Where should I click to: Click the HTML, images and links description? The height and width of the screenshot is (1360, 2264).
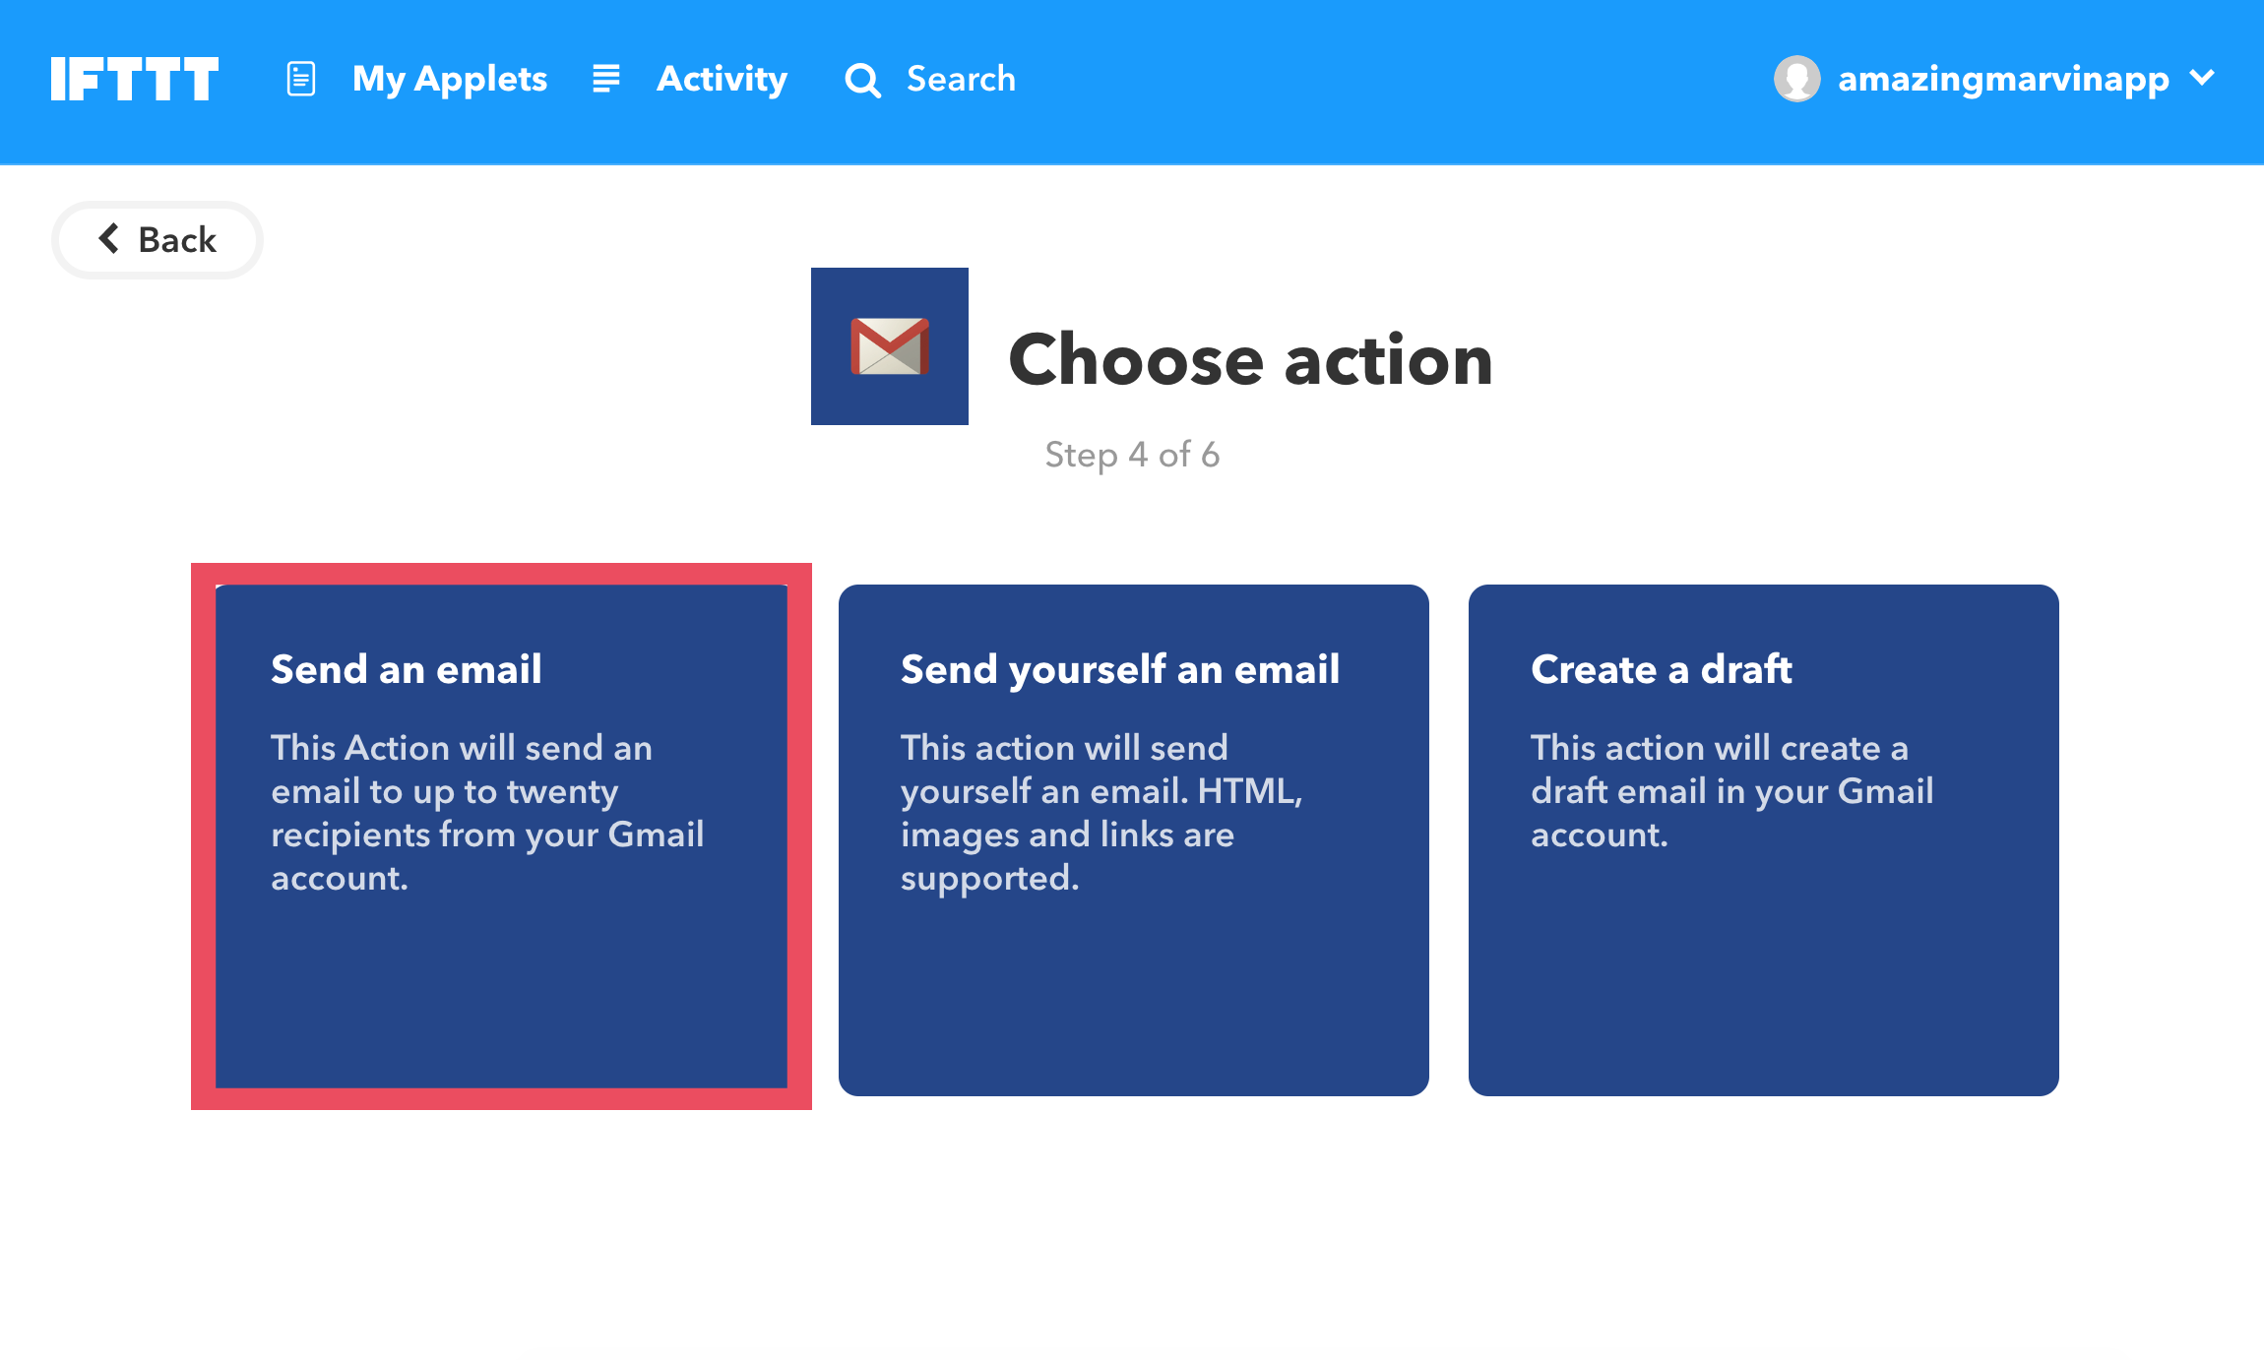tap(1101, 813)
